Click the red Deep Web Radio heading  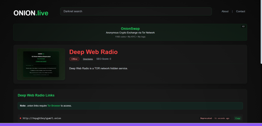(93, 52)
